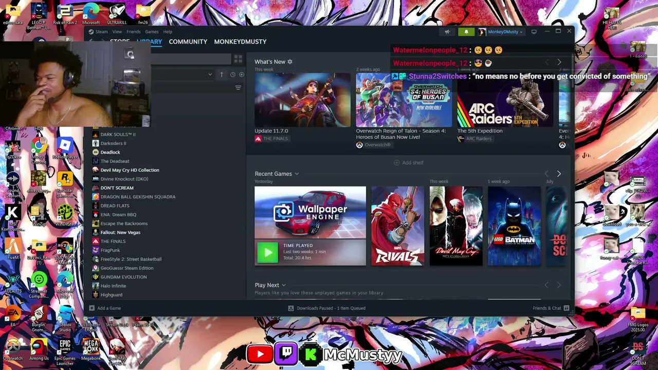This screenshot has height=370, width=658.
Task: Open the Games menu
Action: 152,32
